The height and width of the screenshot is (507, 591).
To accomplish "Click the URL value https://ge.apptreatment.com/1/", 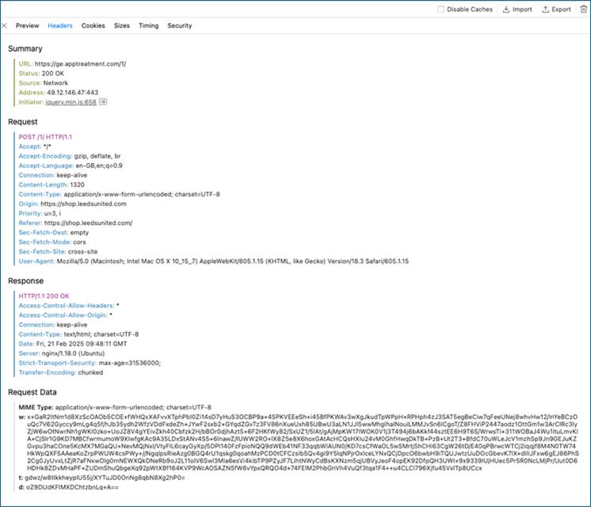I will coord(80,63).
